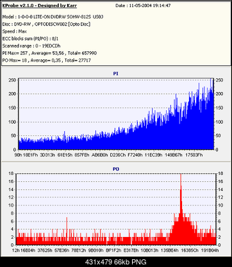Click the "11EC39h" PI x-axis label
The image size is (232, 267).
tap(153, 155)
